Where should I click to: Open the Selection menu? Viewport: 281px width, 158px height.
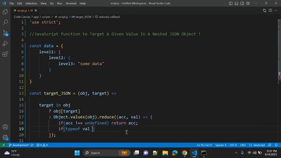point(31,4)
